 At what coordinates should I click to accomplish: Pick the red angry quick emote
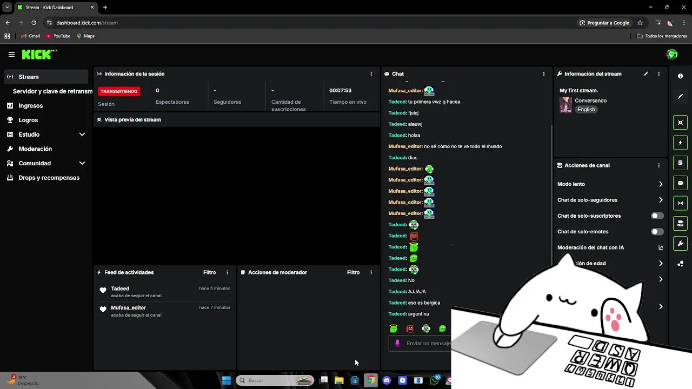click(x=410, y=328)
